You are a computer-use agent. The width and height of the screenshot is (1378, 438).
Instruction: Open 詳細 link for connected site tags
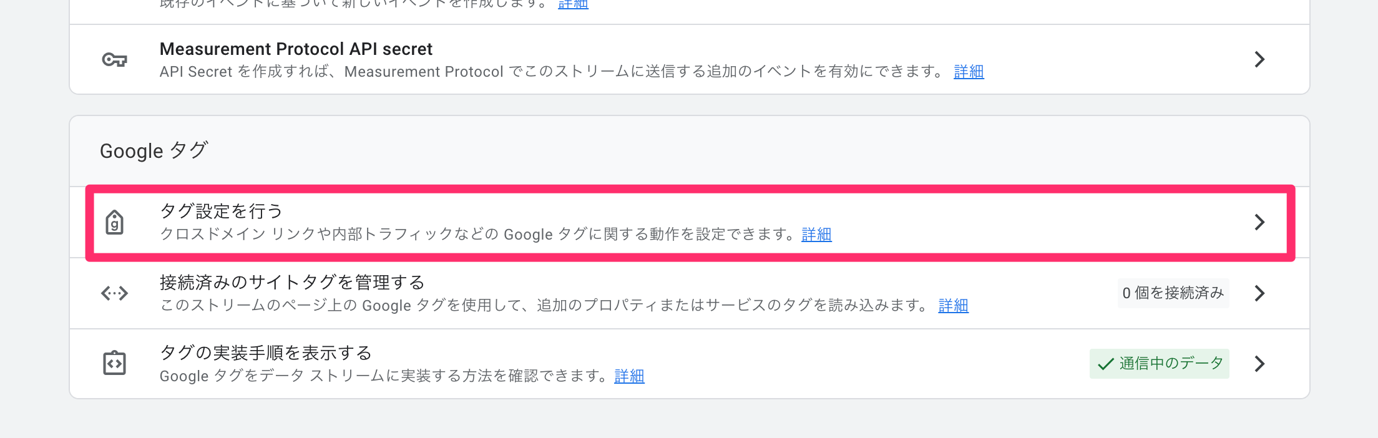953,306
